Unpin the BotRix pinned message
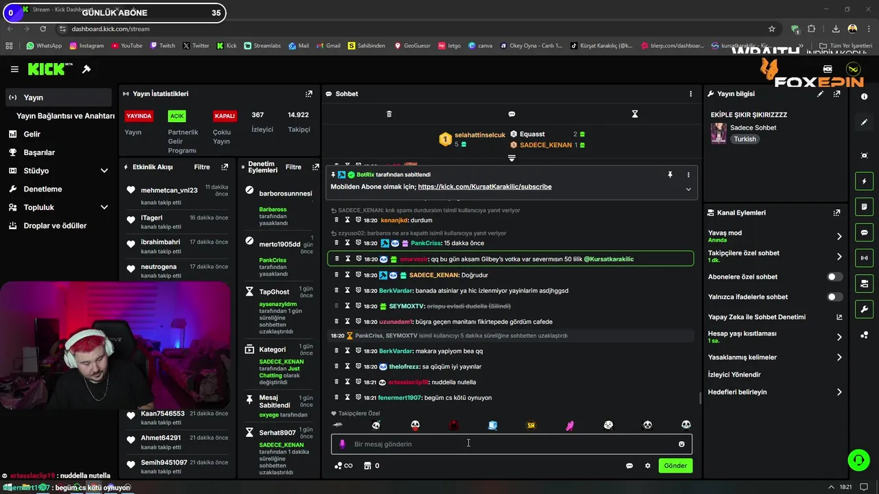 click(x=670, y=175)
